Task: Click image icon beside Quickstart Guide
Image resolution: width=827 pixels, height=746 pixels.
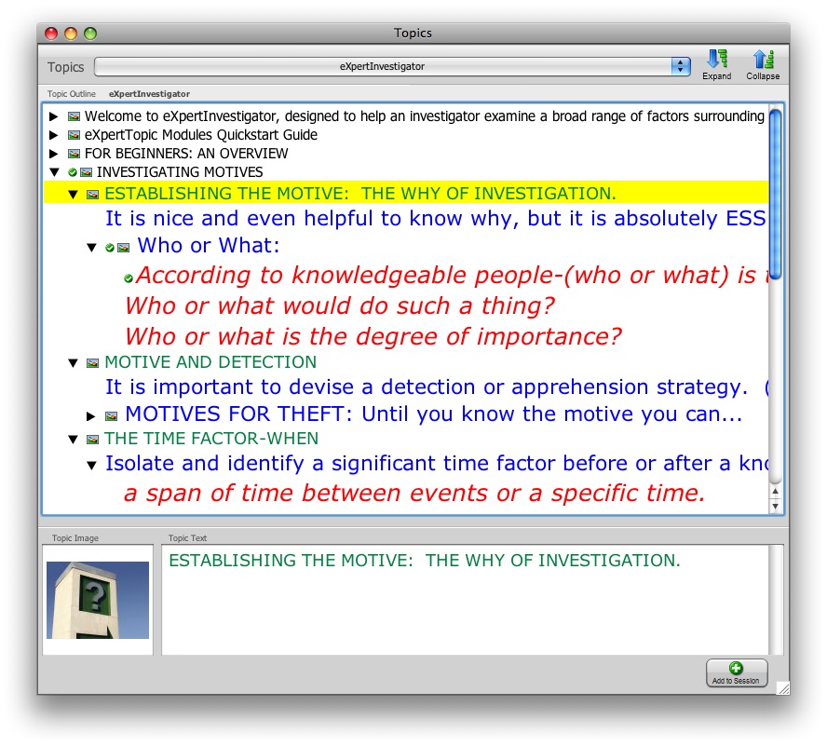Action: click(x=74, y=135)
